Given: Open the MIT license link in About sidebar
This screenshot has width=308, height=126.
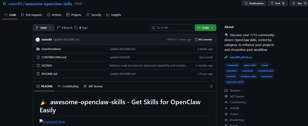Looking at the screenshot, I should [234, 96].
